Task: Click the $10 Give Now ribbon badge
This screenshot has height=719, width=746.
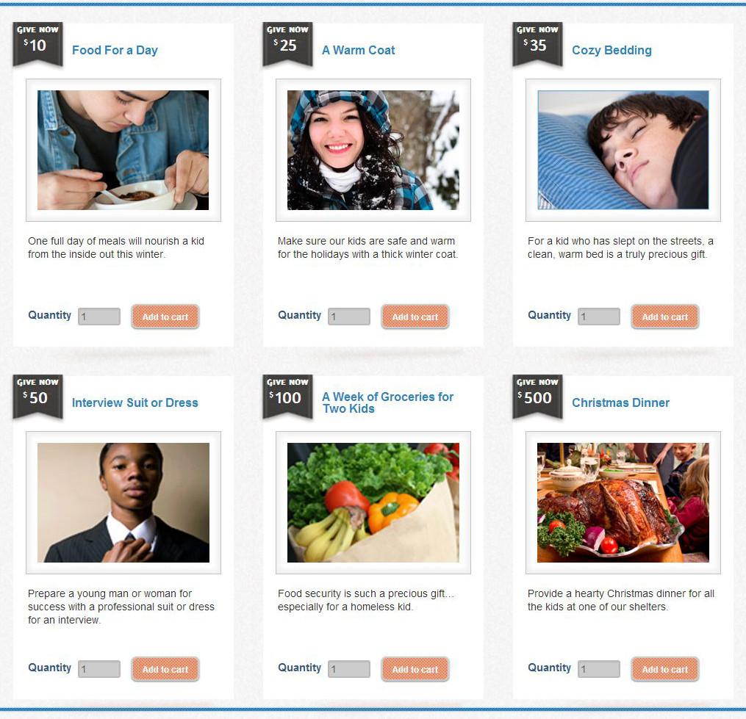Action: pyautogui.click(x=37, y=44)
